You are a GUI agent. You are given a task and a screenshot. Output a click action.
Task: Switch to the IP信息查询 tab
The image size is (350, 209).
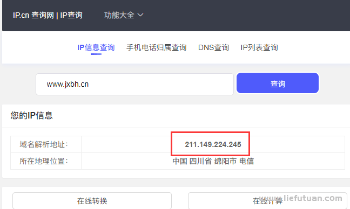tap(96, 47)
